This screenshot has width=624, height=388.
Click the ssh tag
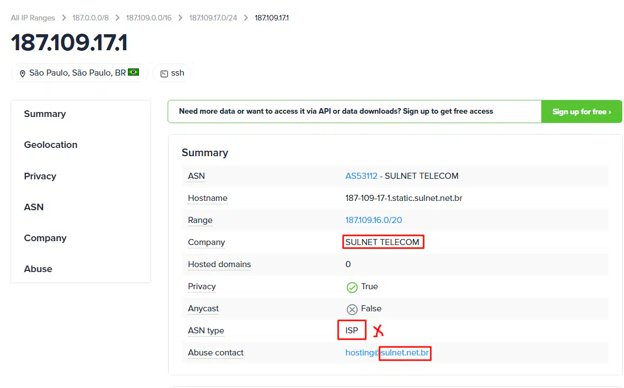[172, 73]
